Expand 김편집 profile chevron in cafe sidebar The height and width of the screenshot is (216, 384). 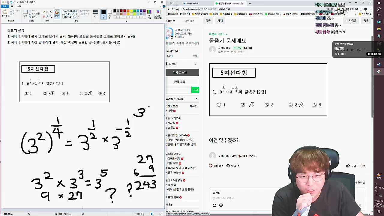[196, 64]
